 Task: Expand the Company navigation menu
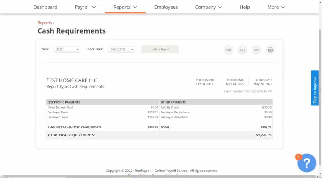click(x=209, y=7)
